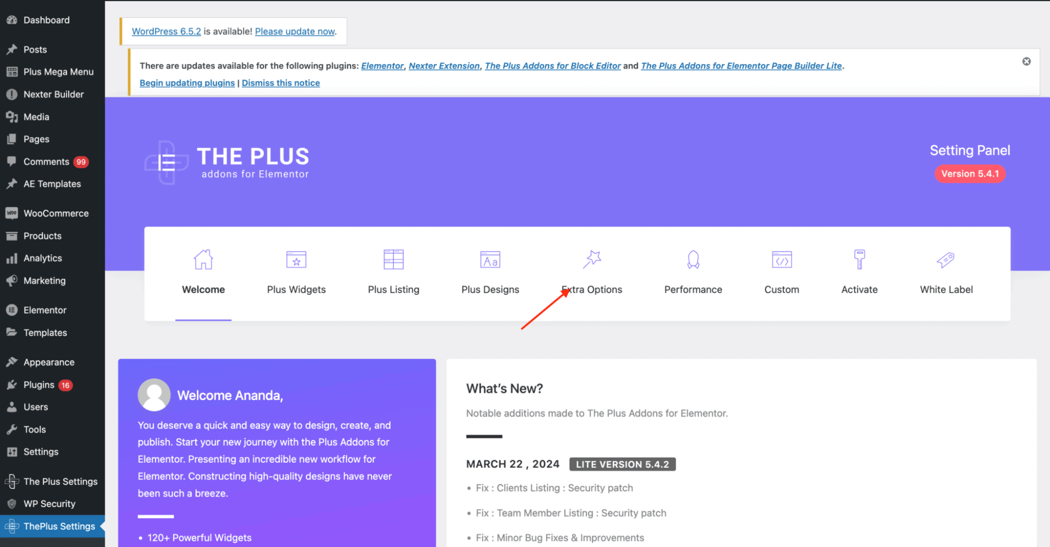Open the Activate key icon
This screenshot has width=1050, height=547.
coord(859,259)
